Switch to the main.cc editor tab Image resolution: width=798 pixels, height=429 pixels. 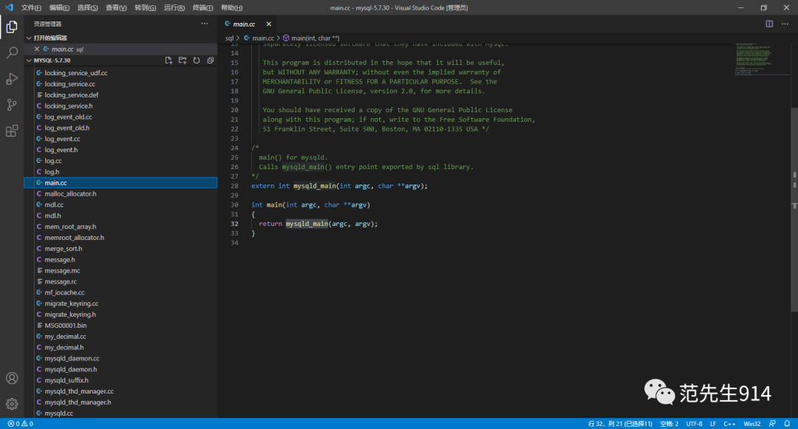[x=244, y=24]
